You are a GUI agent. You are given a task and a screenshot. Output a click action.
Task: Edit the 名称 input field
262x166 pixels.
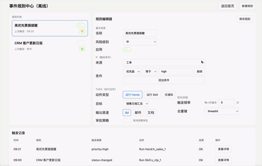(x=140, y=33)
